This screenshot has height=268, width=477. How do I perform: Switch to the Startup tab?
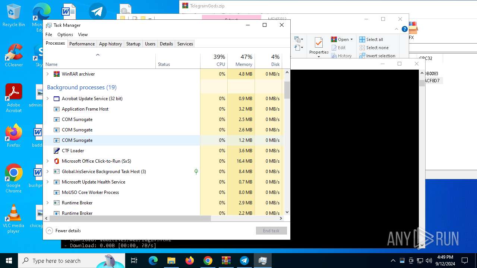(133, 44)
